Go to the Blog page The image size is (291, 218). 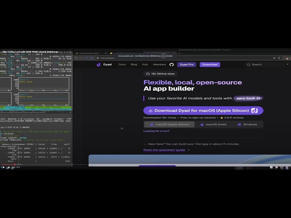click(x=134, y=64)
